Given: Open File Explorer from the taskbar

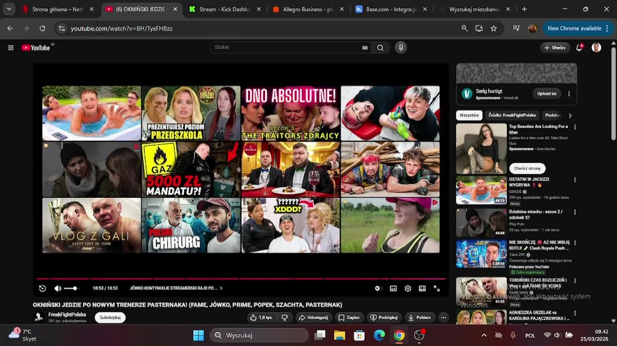Looking at the screenshot, I should [x=339, y=335].
